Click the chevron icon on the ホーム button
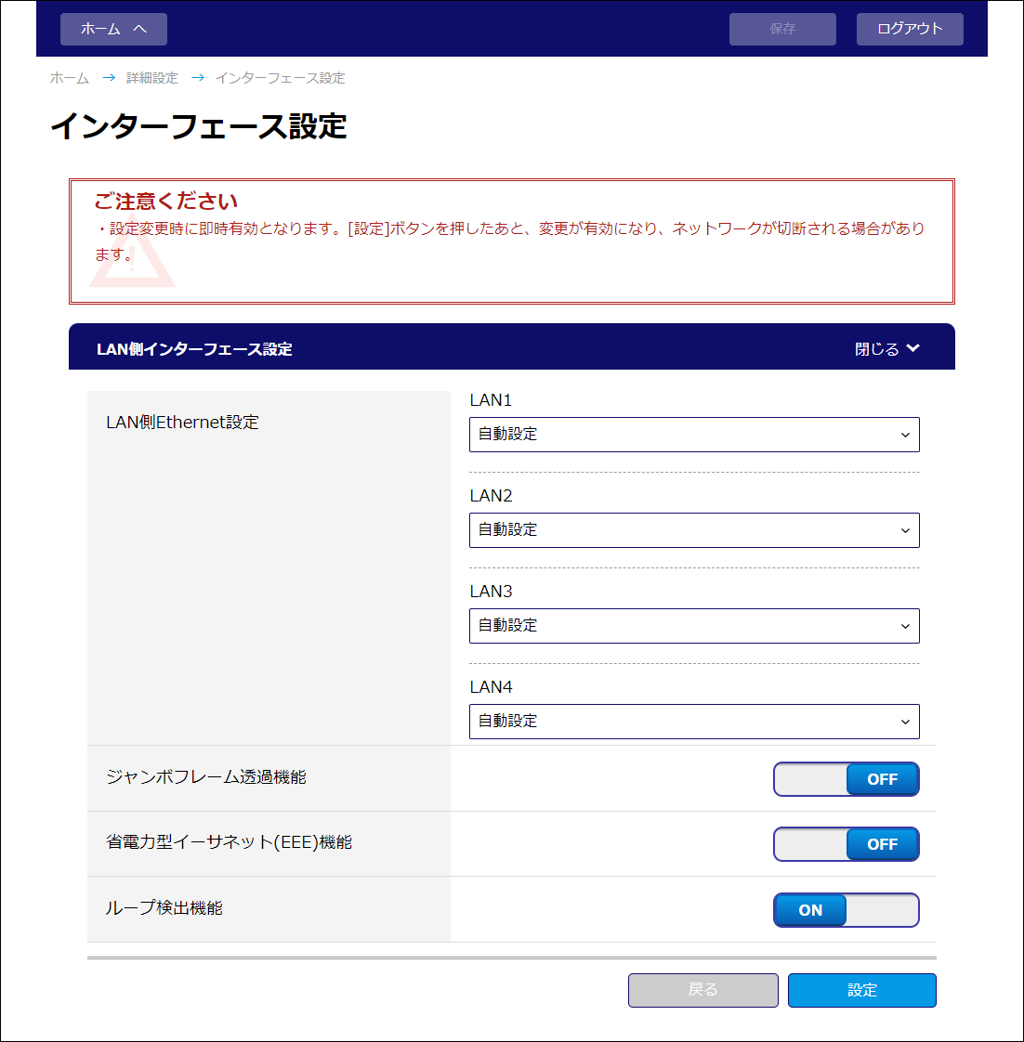The height and width of the screenshot is (1042, 1024). click(x=140, y=29)
